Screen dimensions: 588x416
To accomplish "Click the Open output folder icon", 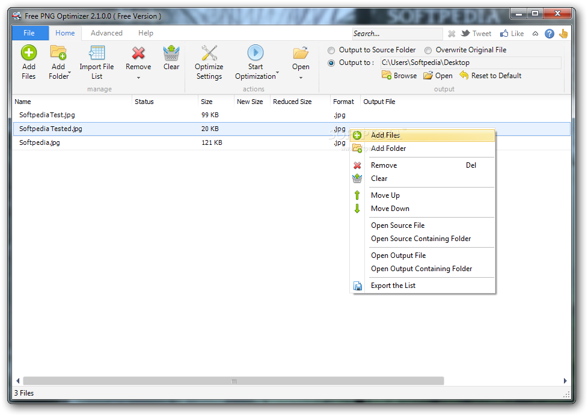I will pyautogui.click(x=428, y=75).
